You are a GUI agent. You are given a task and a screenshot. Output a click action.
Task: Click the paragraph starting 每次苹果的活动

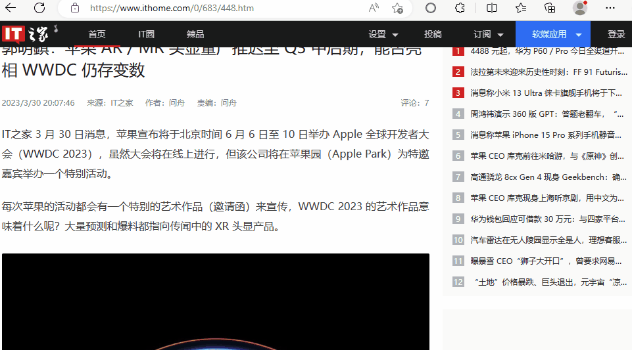216,217
